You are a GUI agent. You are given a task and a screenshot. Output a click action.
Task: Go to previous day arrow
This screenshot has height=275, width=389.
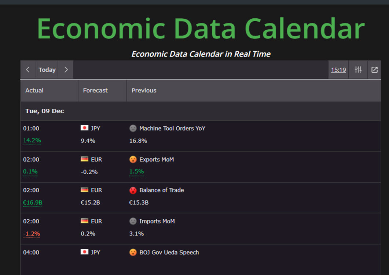[x=28, y=70]
